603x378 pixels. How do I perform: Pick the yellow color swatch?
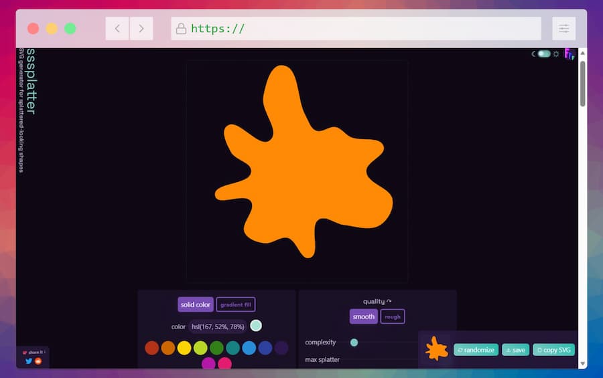point(184,348)
